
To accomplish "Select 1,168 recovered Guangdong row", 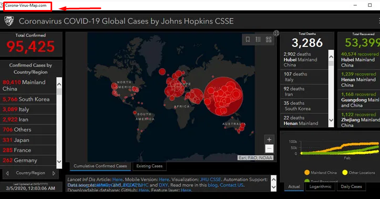I will [359, 100].
